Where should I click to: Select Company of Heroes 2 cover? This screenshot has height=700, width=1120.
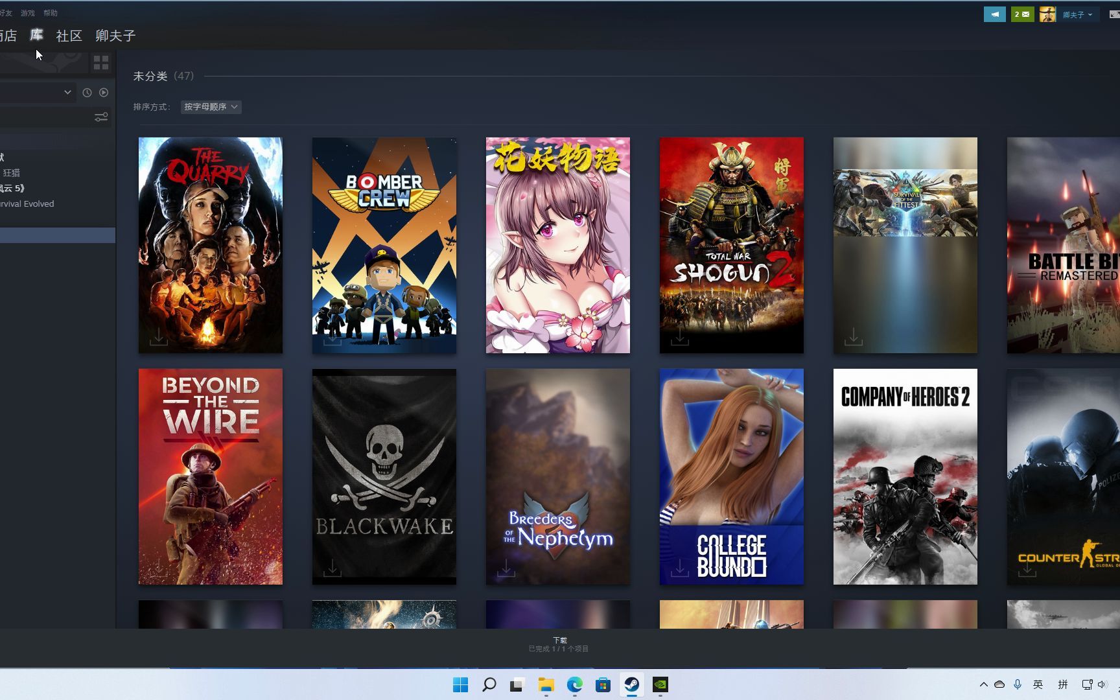[905, 476]
